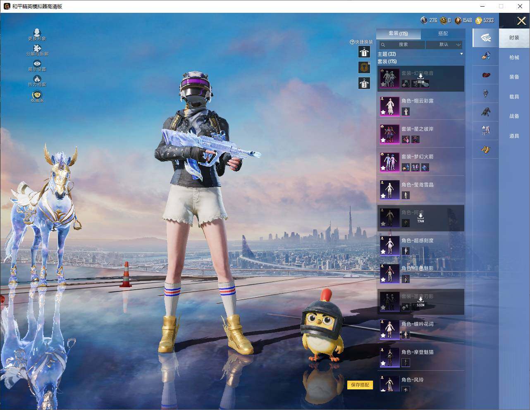Favorite star on 角色-超感刻度

383,252
